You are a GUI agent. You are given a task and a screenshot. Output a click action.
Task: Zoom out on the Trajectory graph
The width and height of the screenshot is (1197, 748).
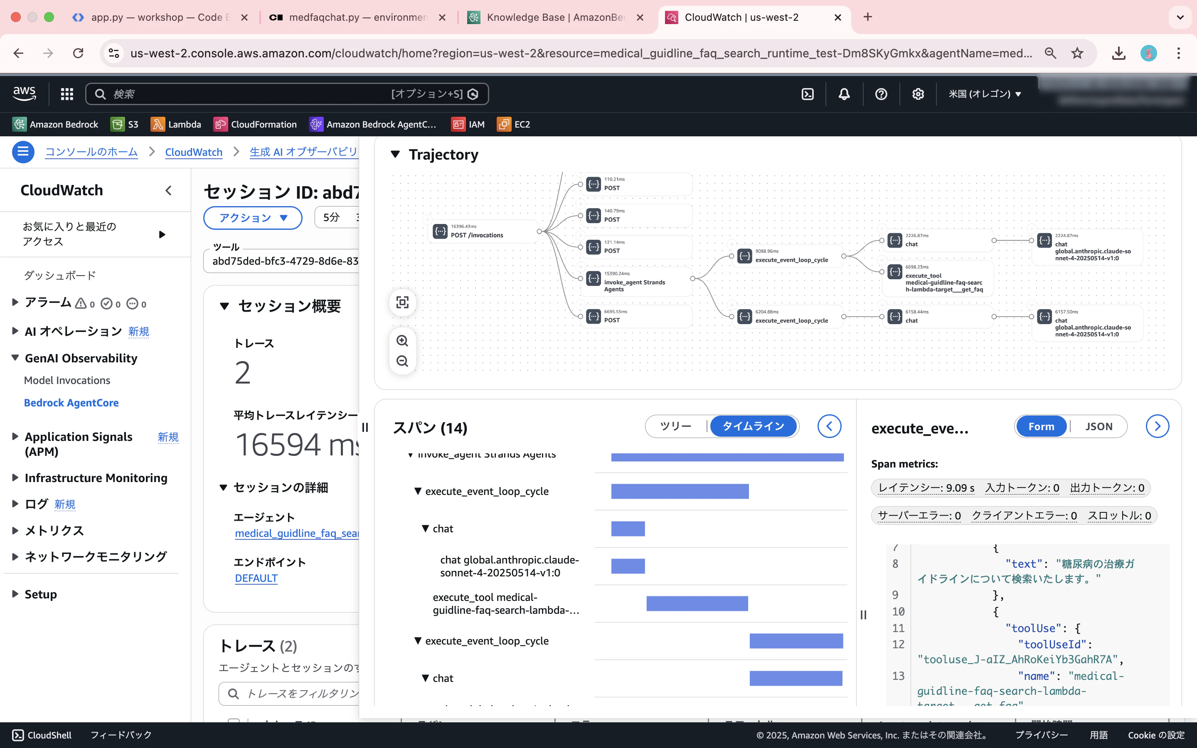[x=403, y=361]
